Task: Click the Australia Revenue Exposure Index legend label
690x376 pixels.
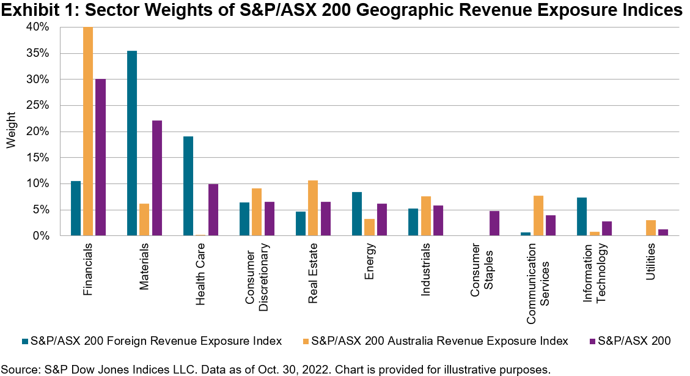Action: [439, 341]
